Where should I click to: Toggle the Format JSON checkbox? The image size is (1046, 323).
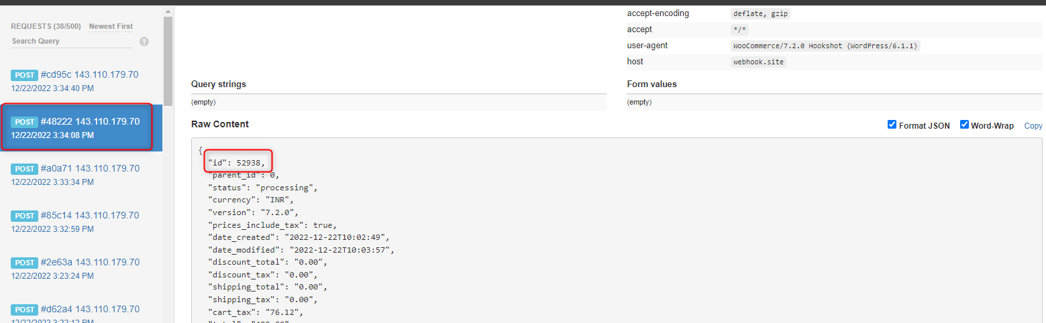892,125
